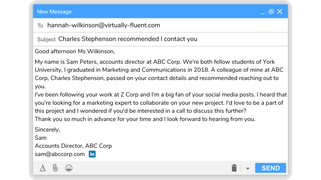The image size is (321, 180).
Task: Attach a file with paperclip icon
Action: click(x=55, y=168)
